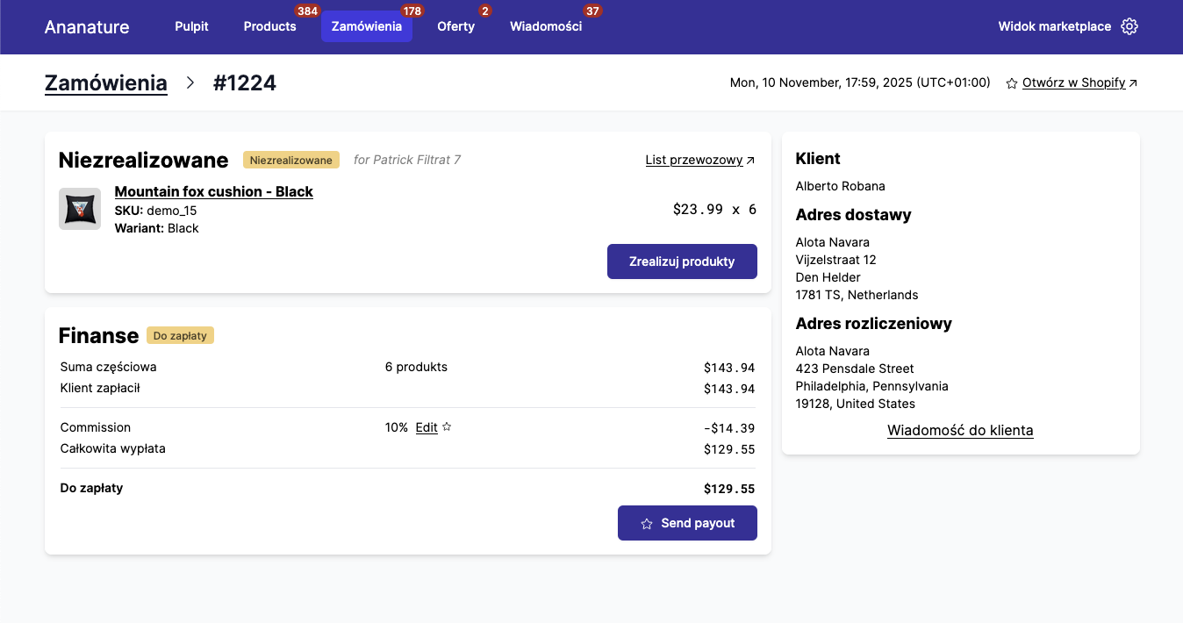This screenshot has height=623, width=1183.
Task: Open the settings gear icon
Action: 1129,26
